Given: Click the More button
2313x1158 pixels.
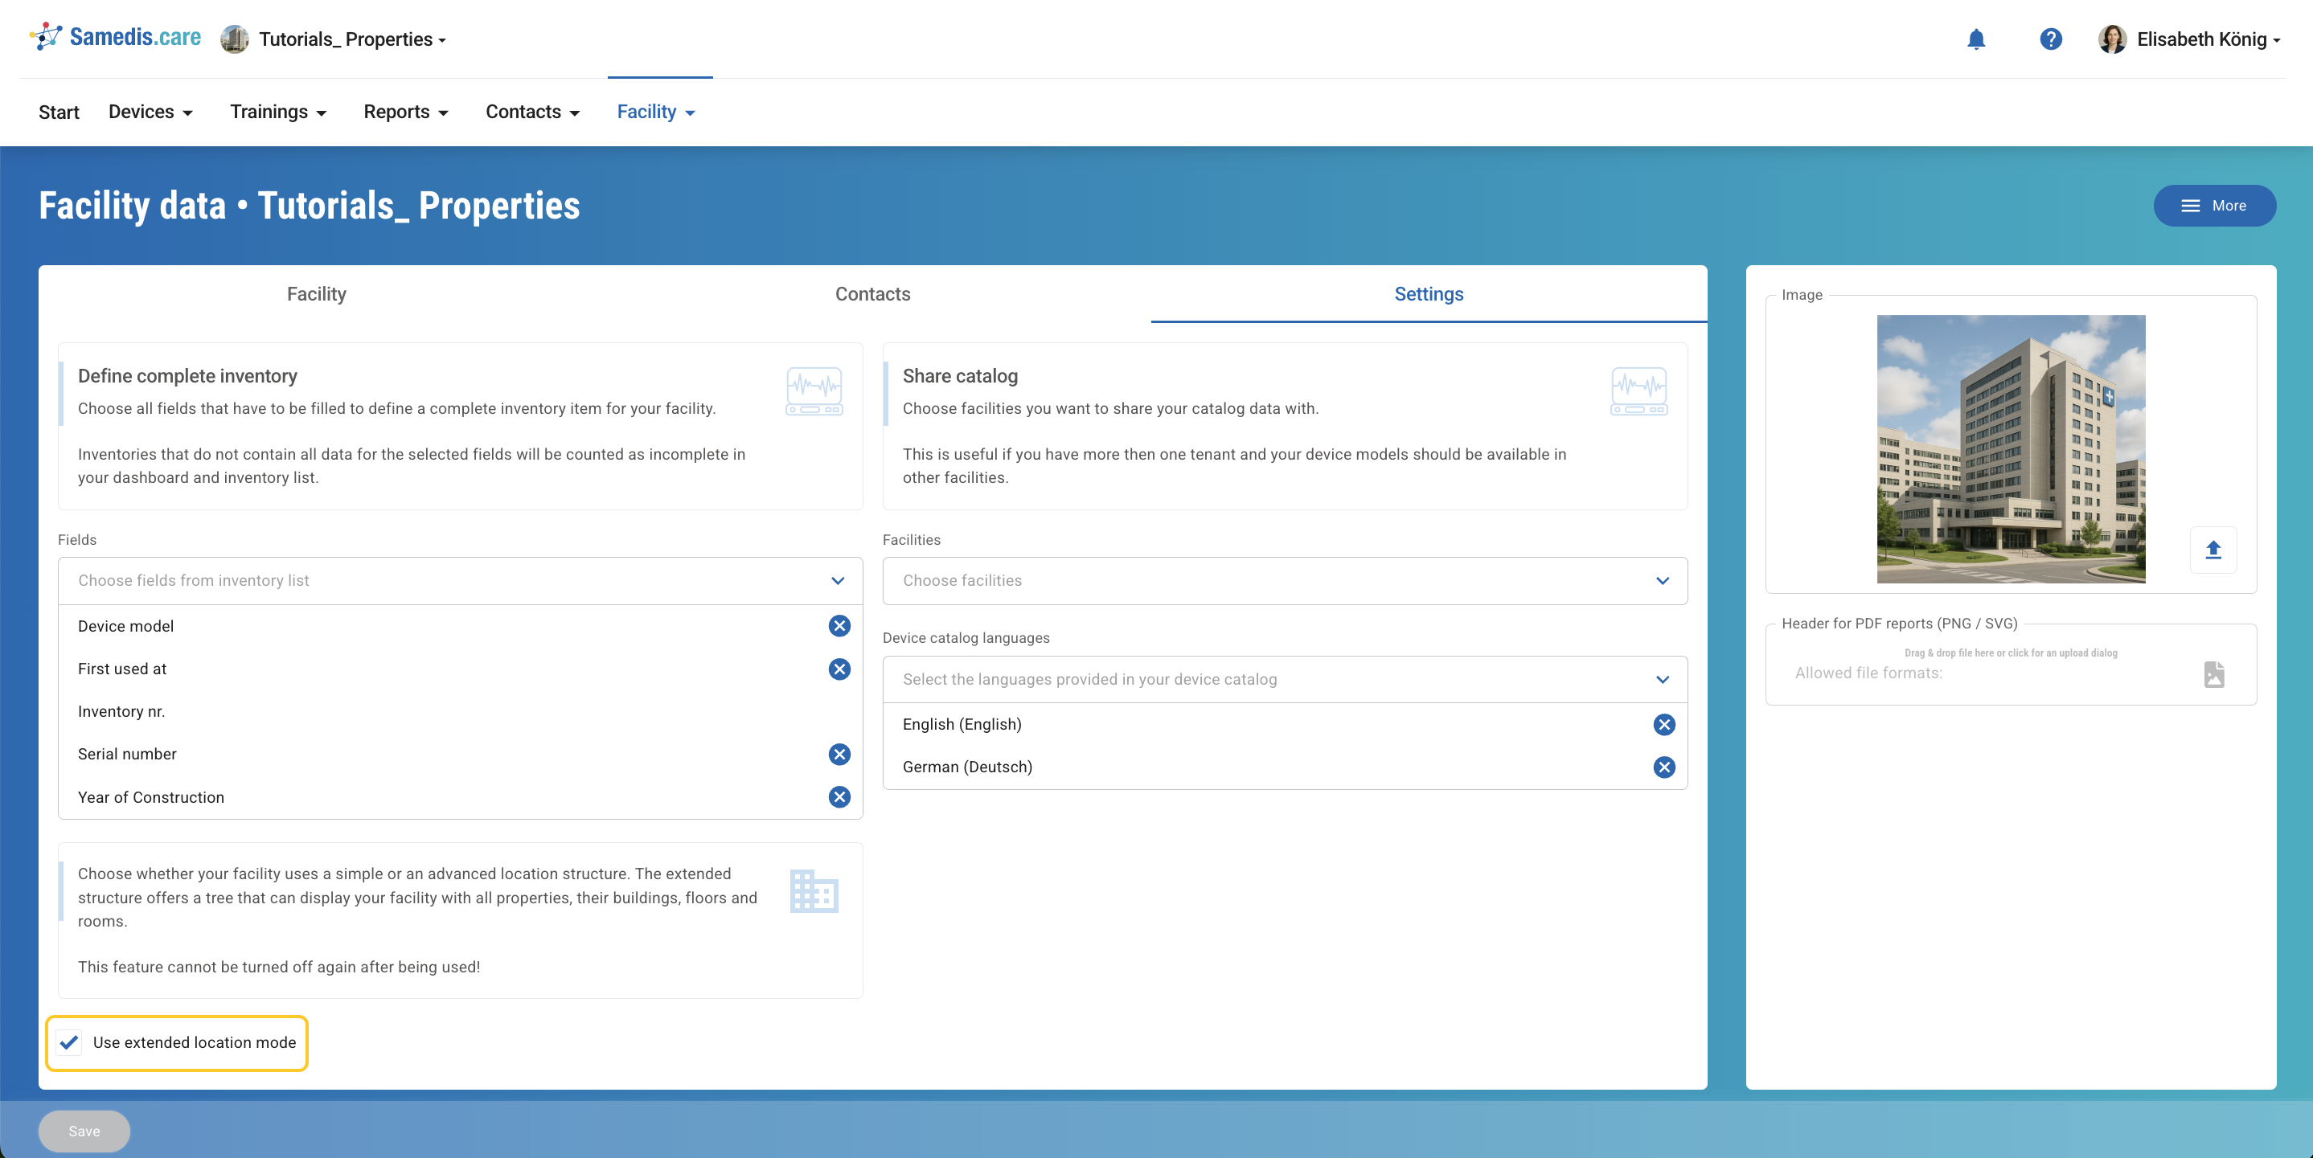Looking at the screenshot, I should [x=2213, y=206].
